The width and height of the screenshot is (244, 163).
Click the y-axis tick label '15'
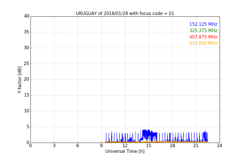point(27,95)
